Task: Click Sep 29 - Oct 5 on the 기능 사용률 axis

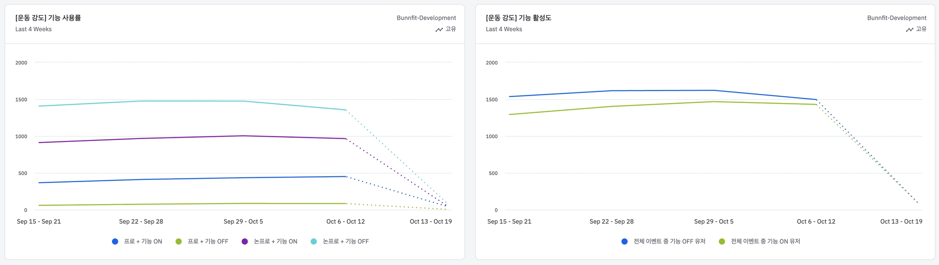Action: (x=243, y=222)
